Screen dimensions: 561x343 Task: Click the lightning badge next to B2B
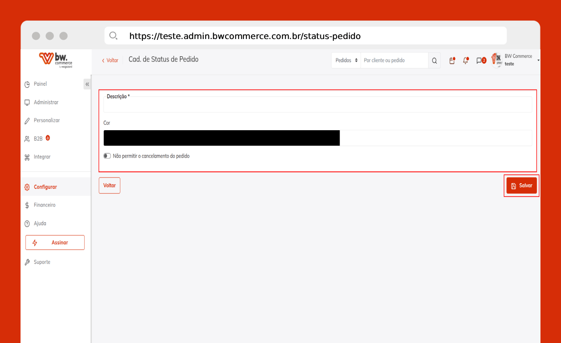[48, 138]
